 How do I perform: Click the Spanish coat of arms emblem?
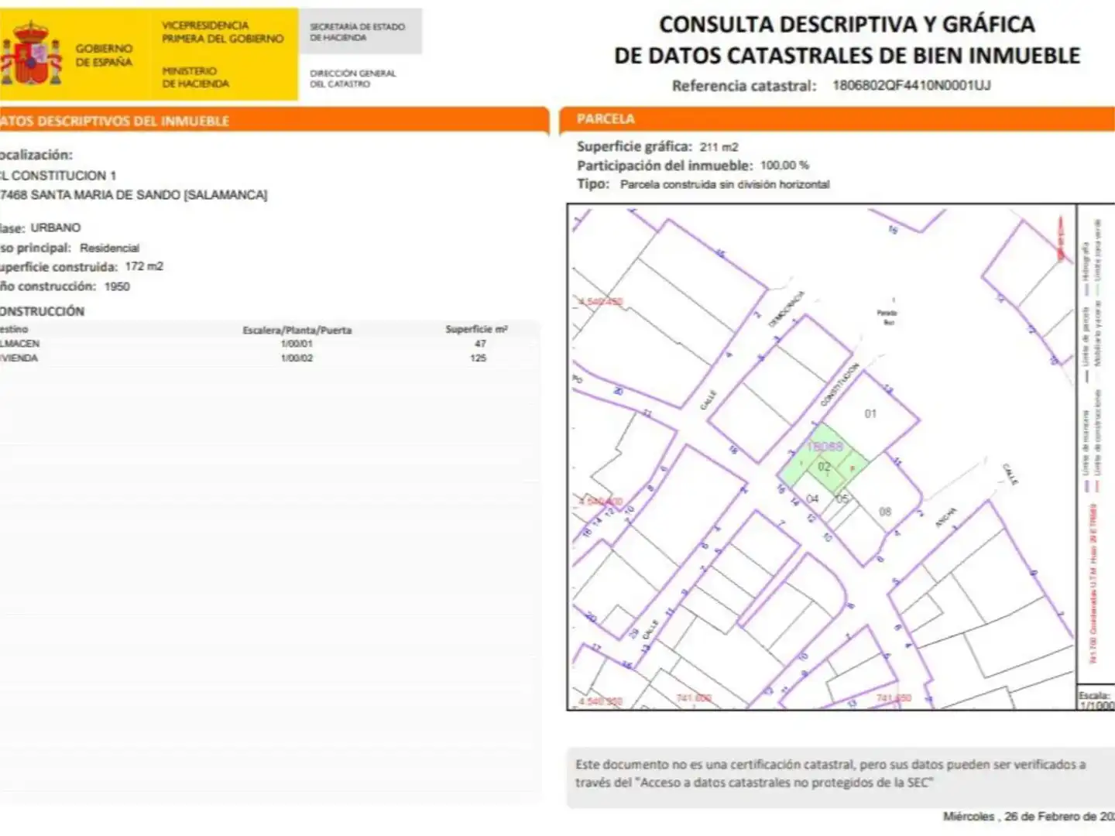point(32,53)
